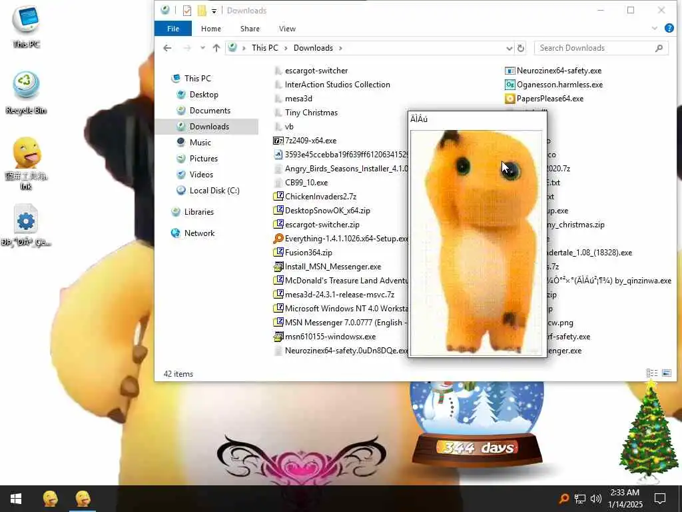
Task: Click Properties quick access toolbar icon
Action: 187,11
